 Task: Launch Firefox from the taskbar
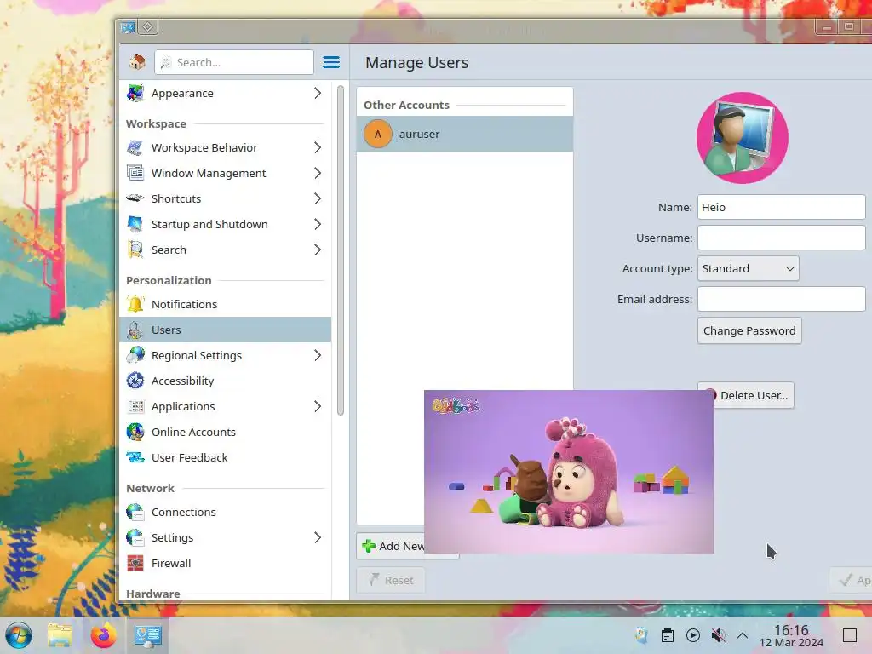[x=103, y=635]
